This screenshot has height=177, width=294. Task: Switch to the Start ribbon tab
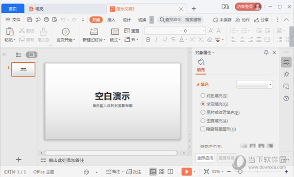click(x=96, y=20)
